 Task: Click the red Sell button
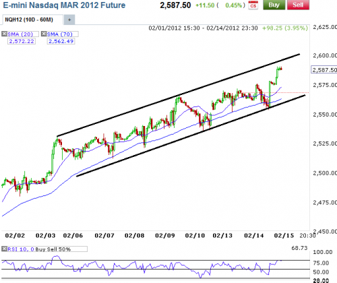(x=298, y=5)
